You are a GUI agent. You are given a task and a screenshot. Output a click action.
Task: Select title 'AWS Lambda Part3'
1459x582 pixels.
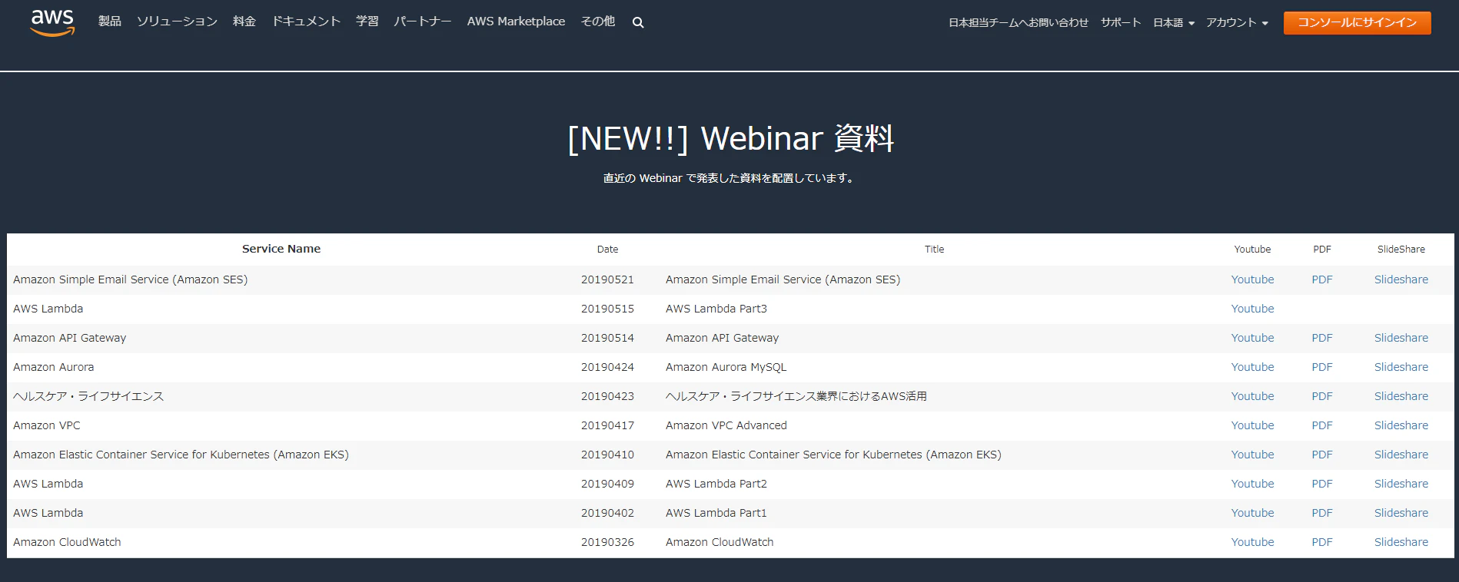[x=716, y=309]
